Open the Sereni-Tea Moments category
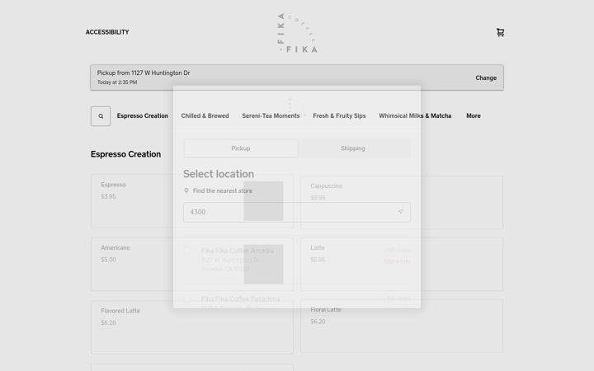Screen dimensions: 594x371 pos(271,116)
